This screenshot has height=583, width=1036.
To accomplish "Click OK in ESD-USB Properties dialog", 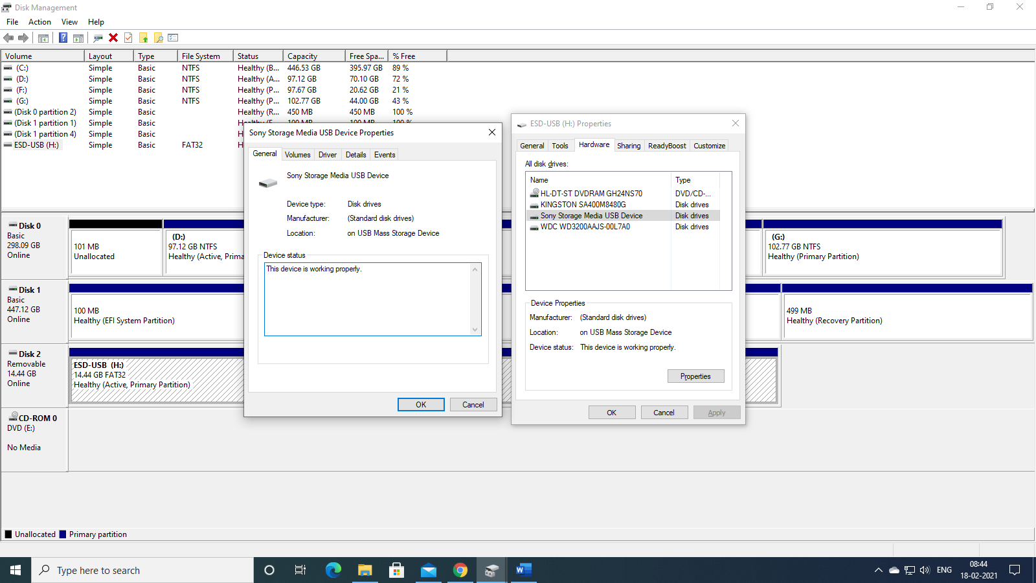I will click(x=612, y=413).
